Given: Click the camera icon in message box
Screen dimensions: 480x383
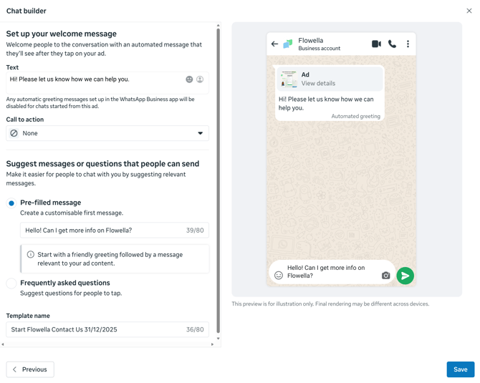Looking at the screenshot, I should (385, 276).
